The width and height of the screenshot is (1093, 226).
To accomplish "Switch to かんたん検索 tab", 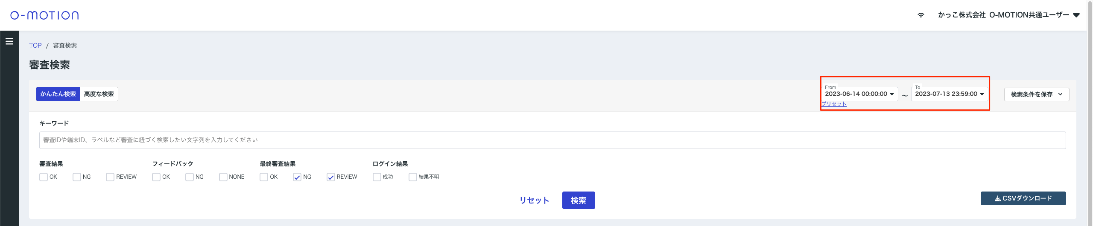I will (58, 94).
